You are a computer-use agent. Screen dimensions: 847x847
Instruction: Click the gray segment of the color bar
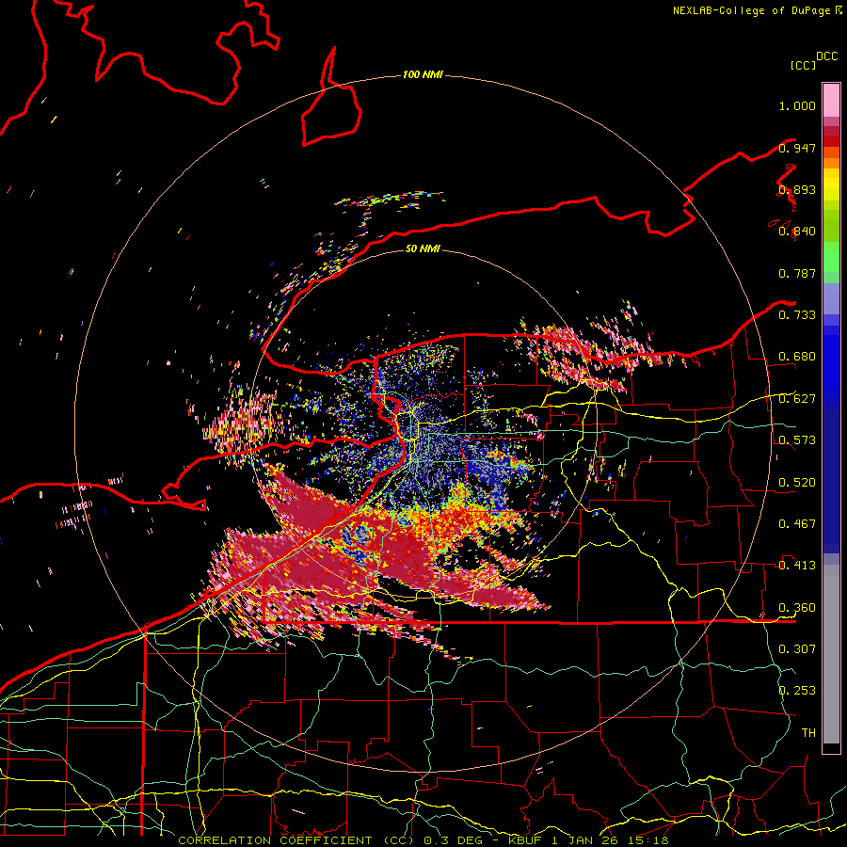[831, 654]
